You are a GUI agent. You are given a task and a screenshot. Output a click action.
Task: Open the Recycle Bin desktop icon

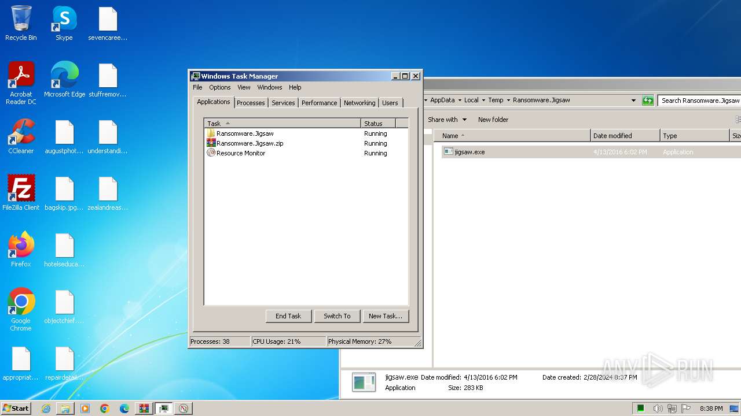(21, 24)
